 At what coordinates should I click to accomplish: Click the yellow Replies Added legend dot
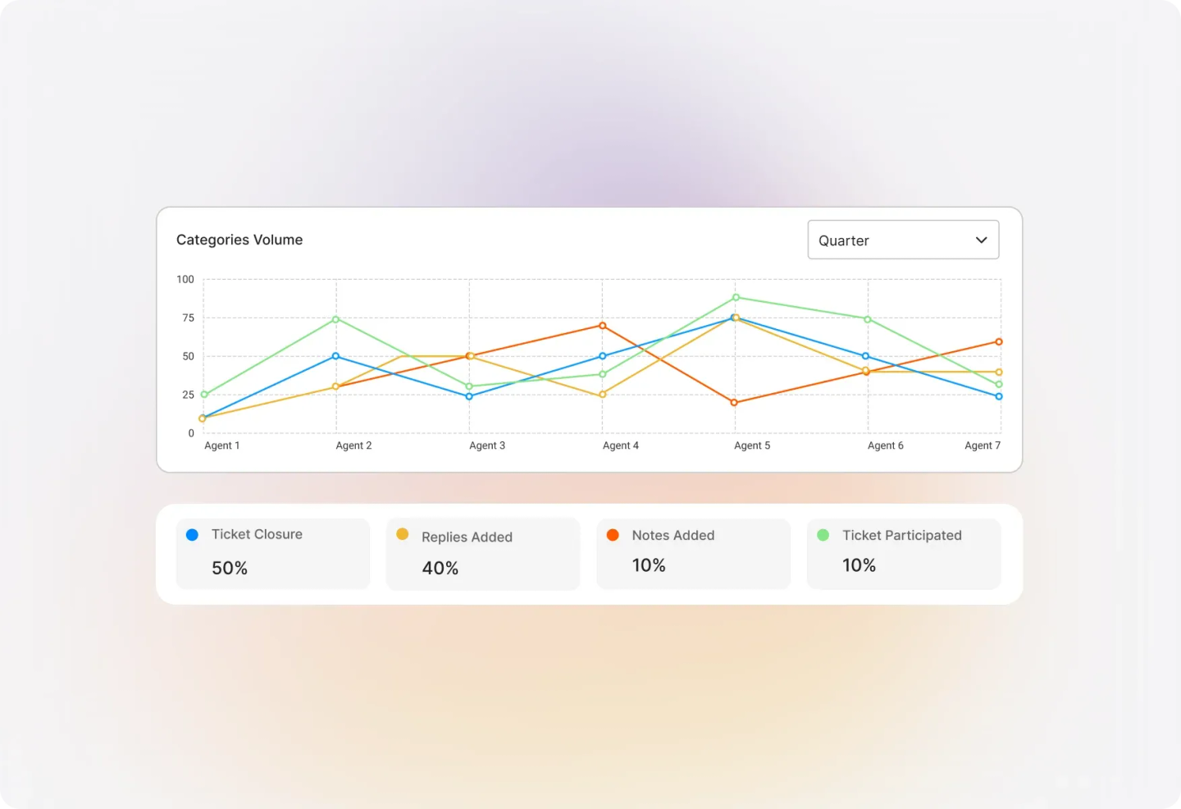(403, 534)
